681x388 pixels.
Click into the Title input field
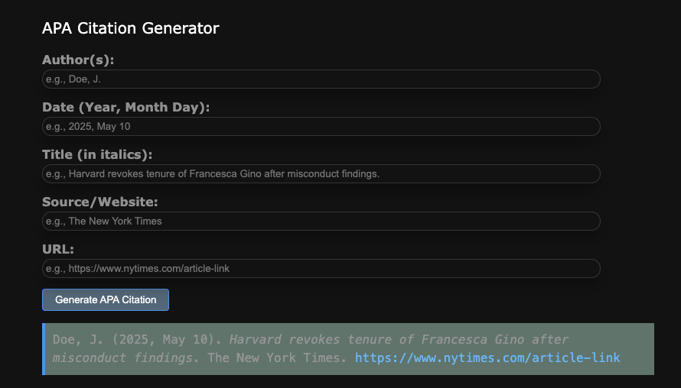321,174
